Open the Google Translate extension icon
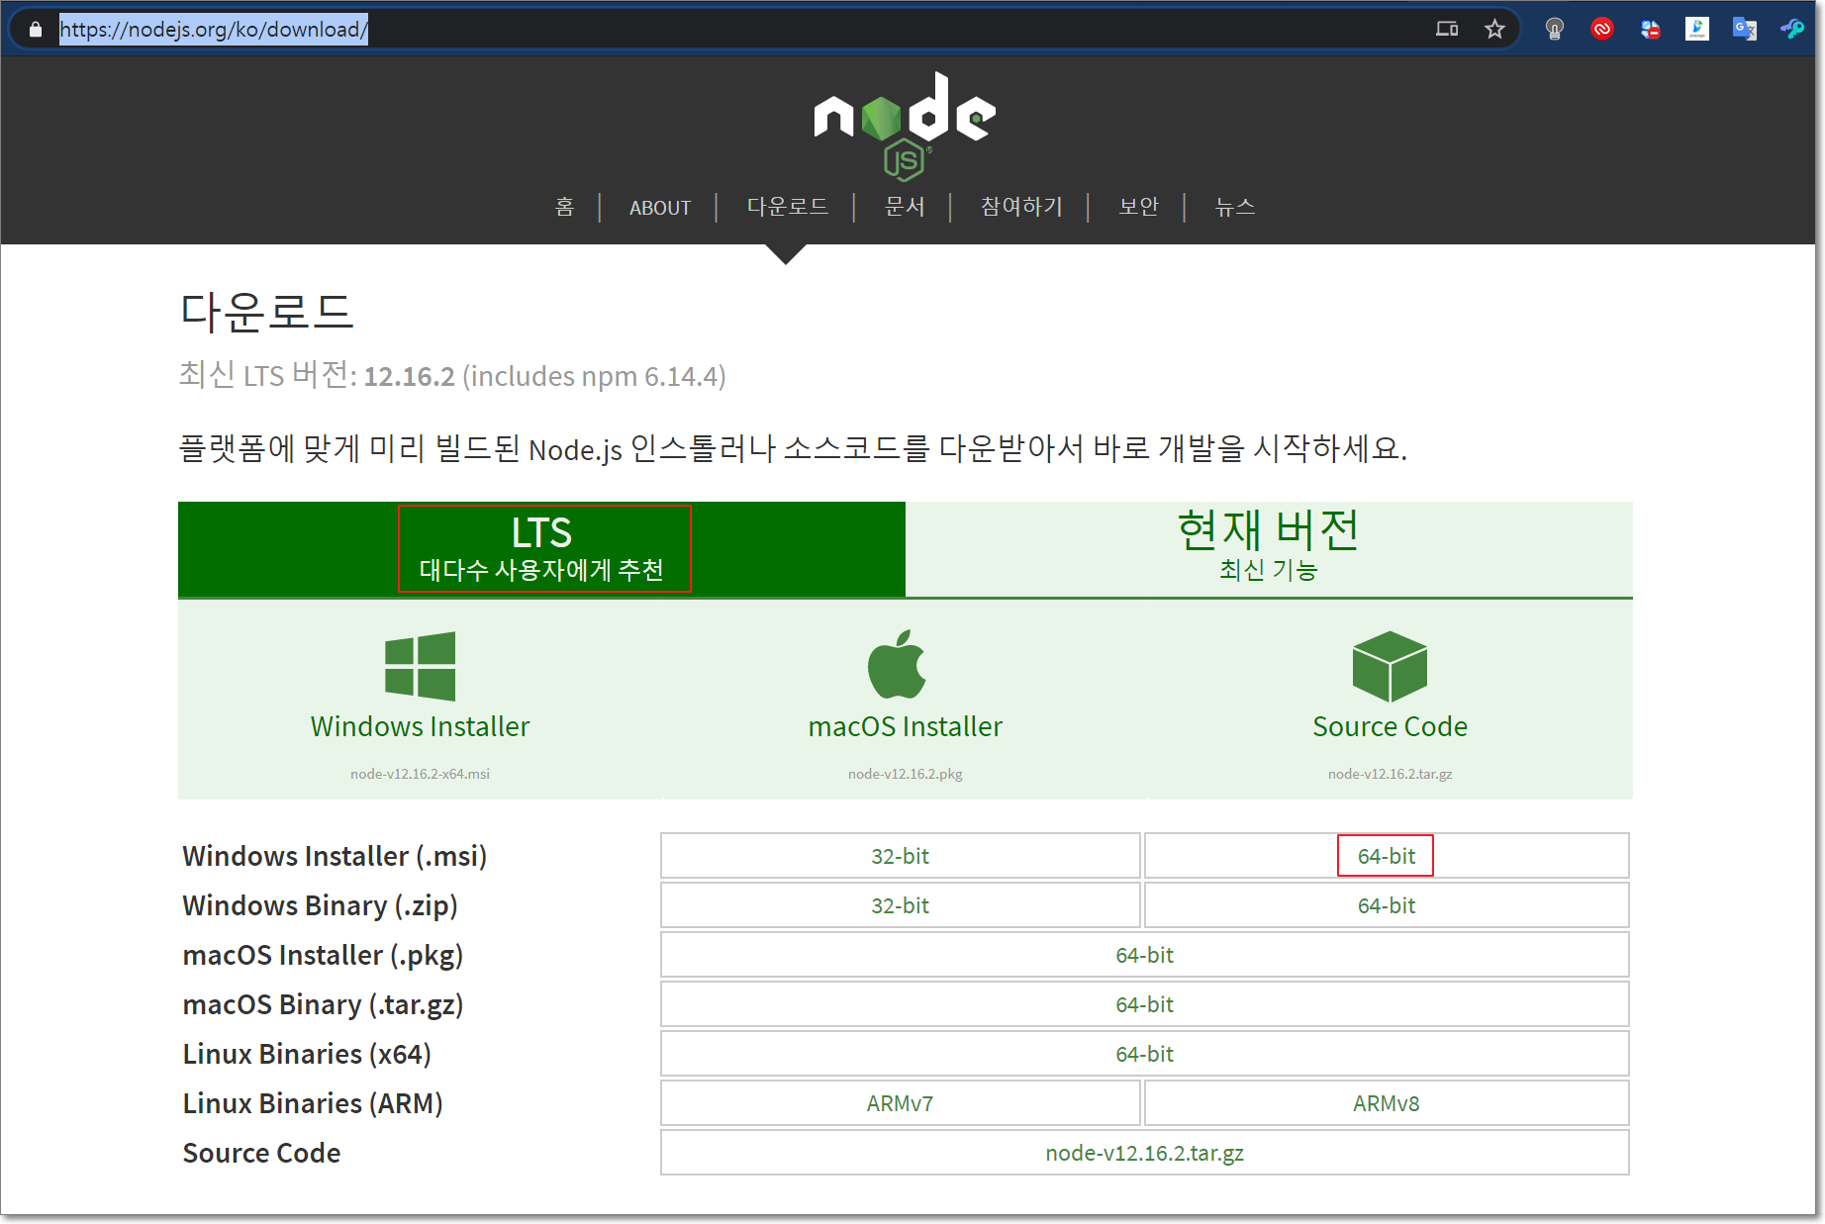 (1745, 30)
